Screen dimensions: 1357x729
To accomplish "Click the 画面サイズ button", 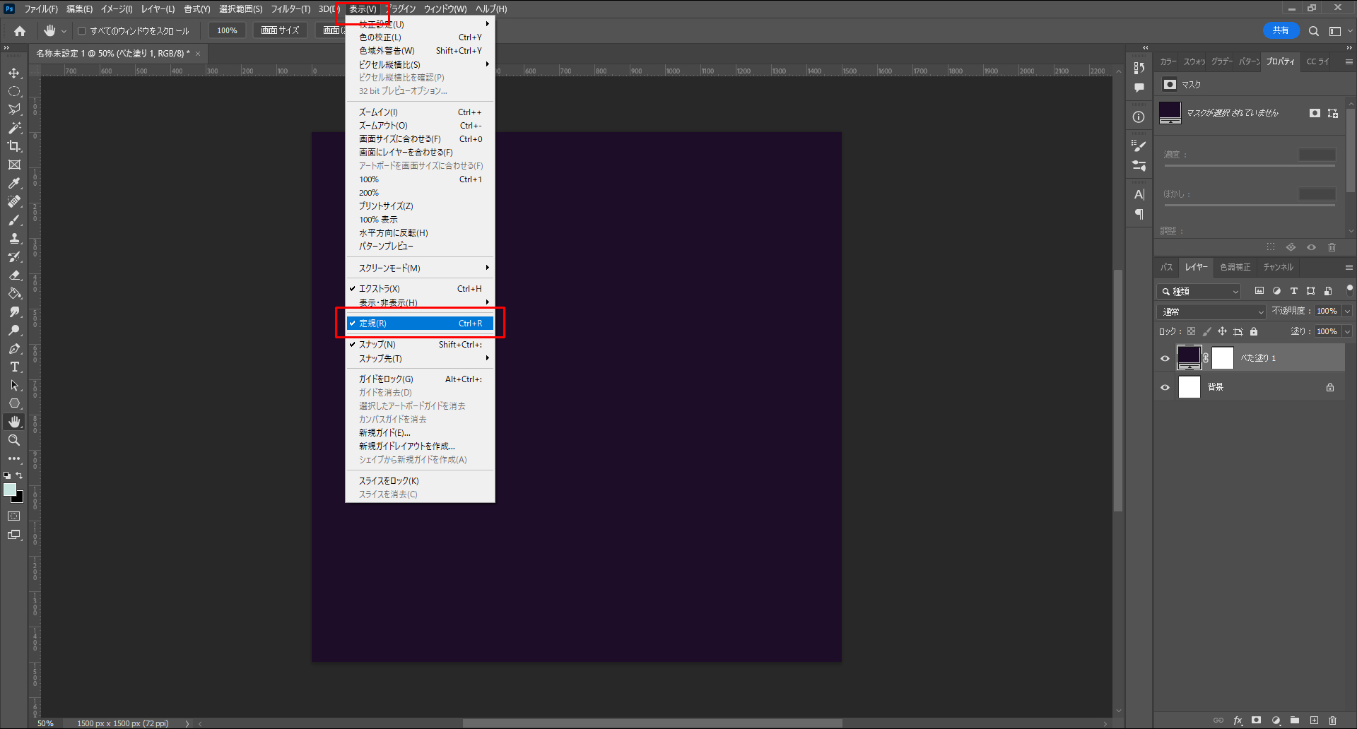I will (280, 30).
